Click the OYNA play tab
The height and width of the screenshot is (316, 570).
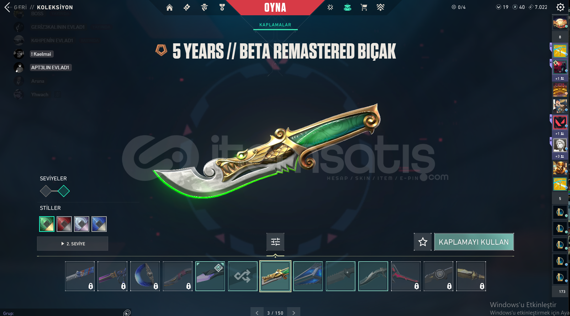point(275,7)
